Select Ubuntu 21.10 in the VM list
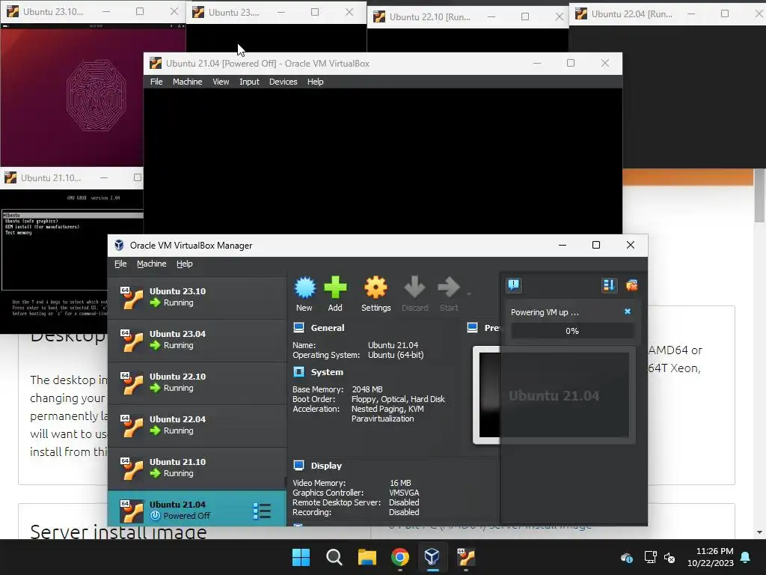 coord(197,467)
